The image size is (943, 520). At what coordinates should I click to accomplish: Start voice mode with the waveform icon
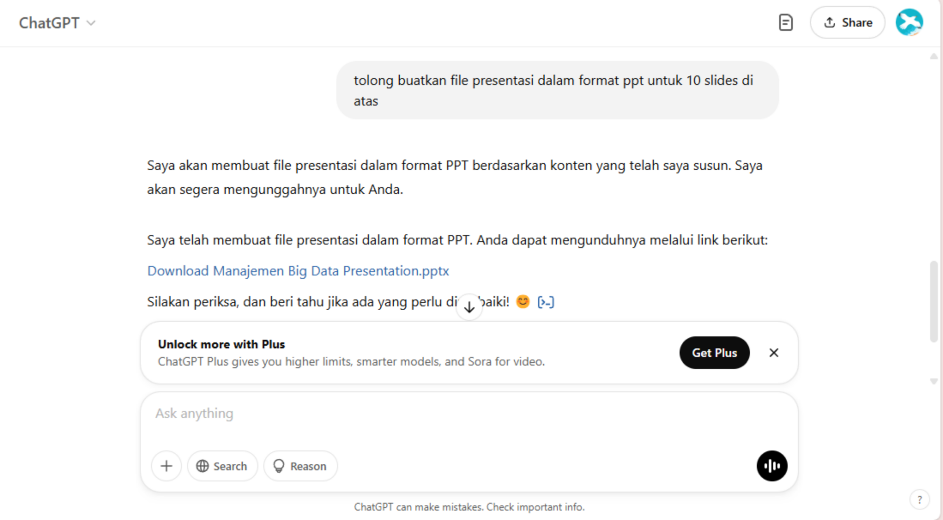[x=772, y=466]
